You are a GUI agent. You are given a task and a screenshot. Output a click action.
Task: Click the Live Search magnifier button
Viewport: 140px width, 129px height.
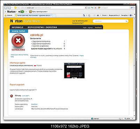pos(132,8)
